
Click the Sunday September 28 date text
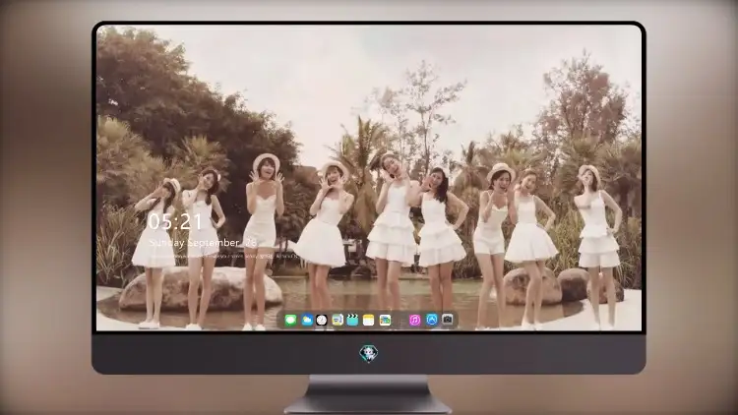pos(203,243)
